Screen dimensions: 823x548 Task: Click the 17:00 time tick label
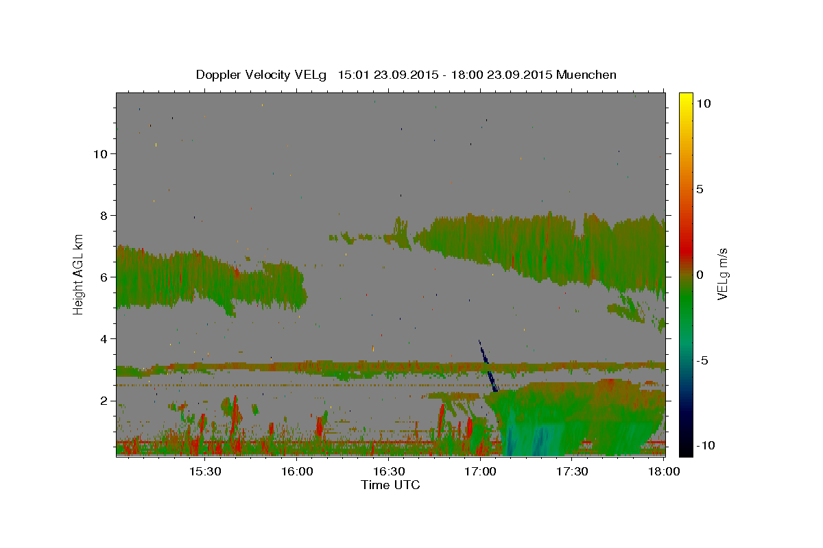pos(480,471)
